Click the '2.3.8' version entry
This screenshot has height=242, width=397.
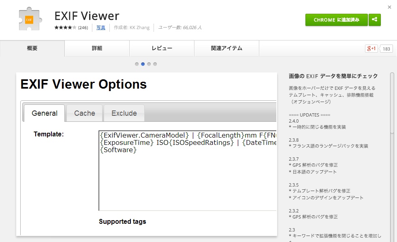pos(294,140)
